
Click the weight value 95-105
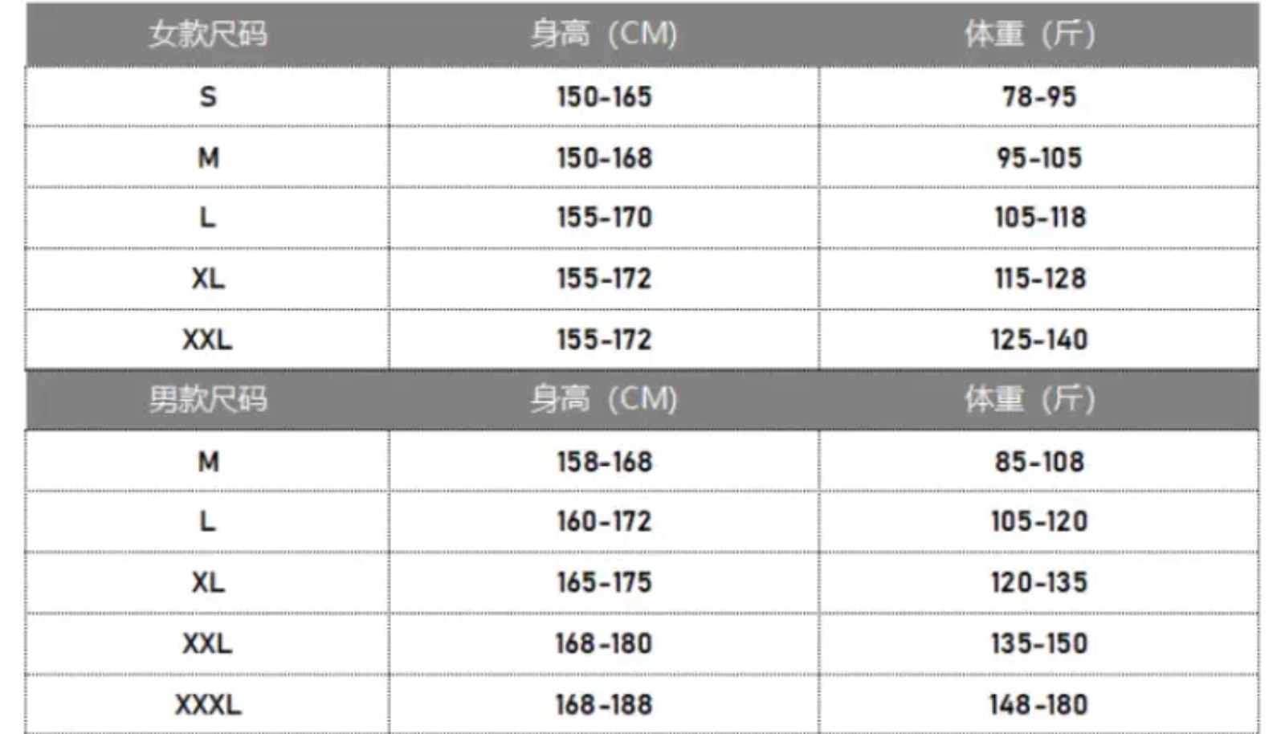click(1038, 157)
